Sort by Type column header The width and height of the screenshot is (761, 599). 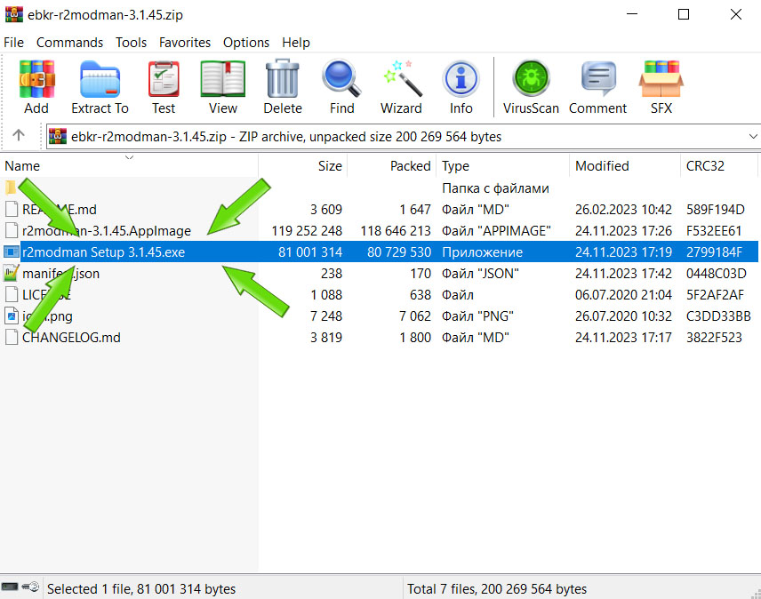click(x=503, y=166)
